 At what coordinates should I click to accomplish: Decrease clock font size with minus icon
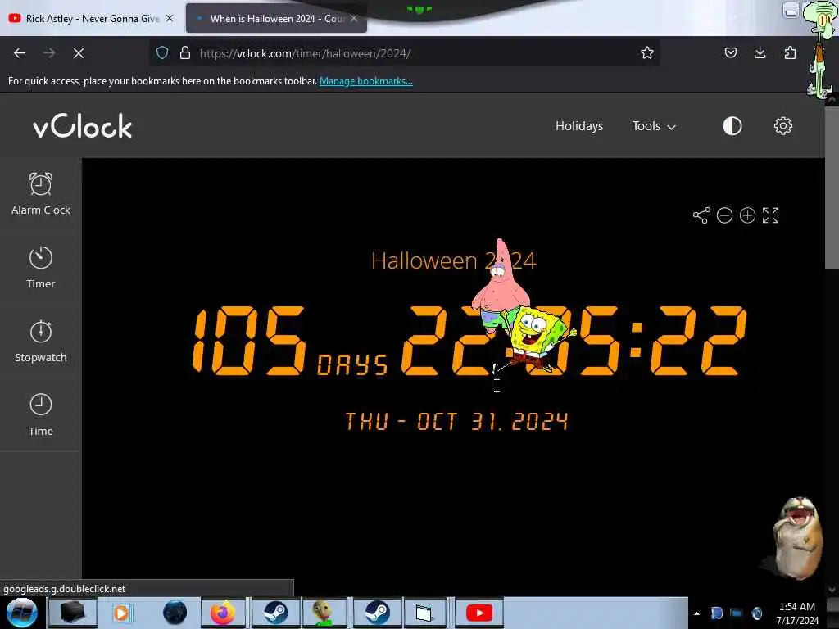[x=724, y=215]
